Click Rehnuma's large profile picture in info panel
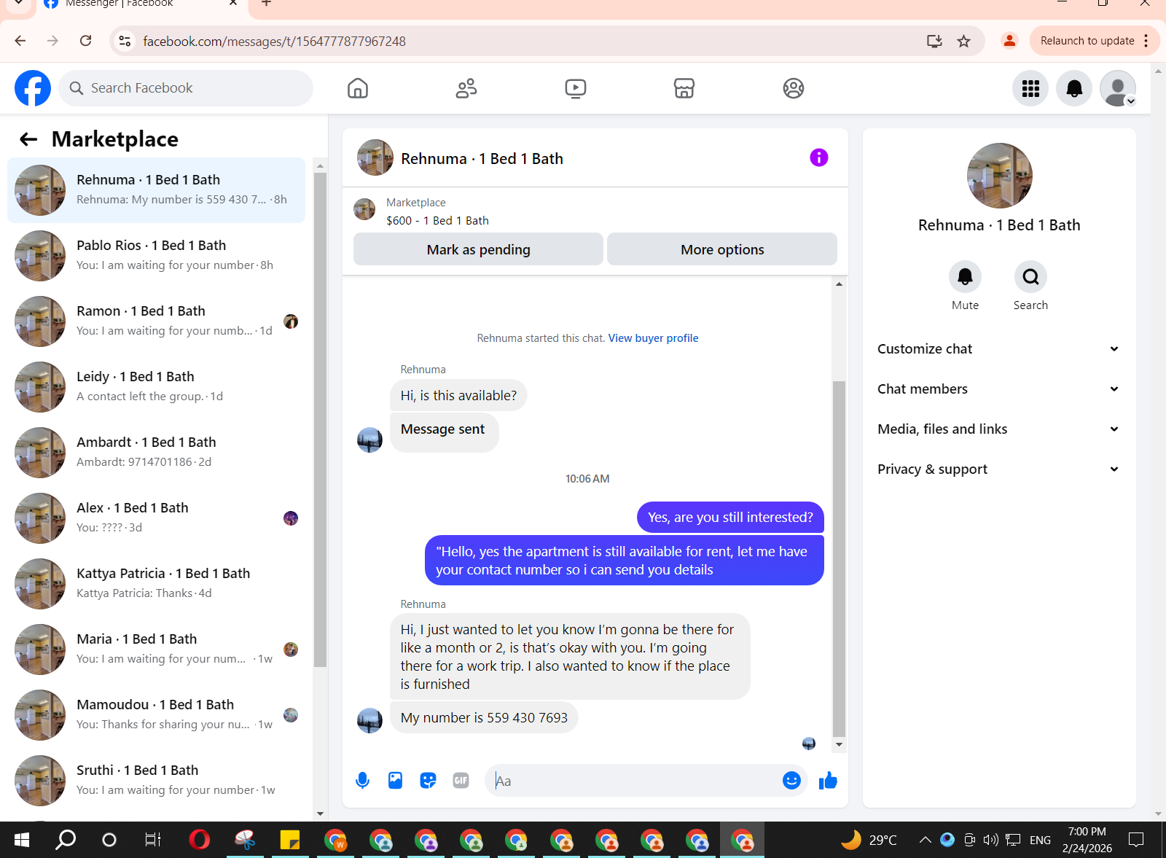Viewport: 1166px width, 858px height. (999, 176)
